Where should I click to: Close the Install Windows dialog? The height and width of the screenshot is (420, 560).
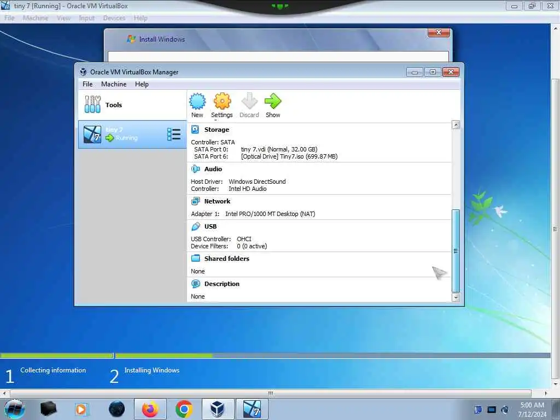(x=439, y=32)
